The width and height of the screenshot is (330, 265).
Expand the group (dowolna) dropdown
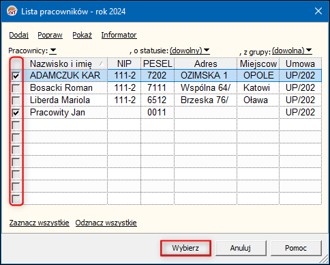[x=309, y=51]
